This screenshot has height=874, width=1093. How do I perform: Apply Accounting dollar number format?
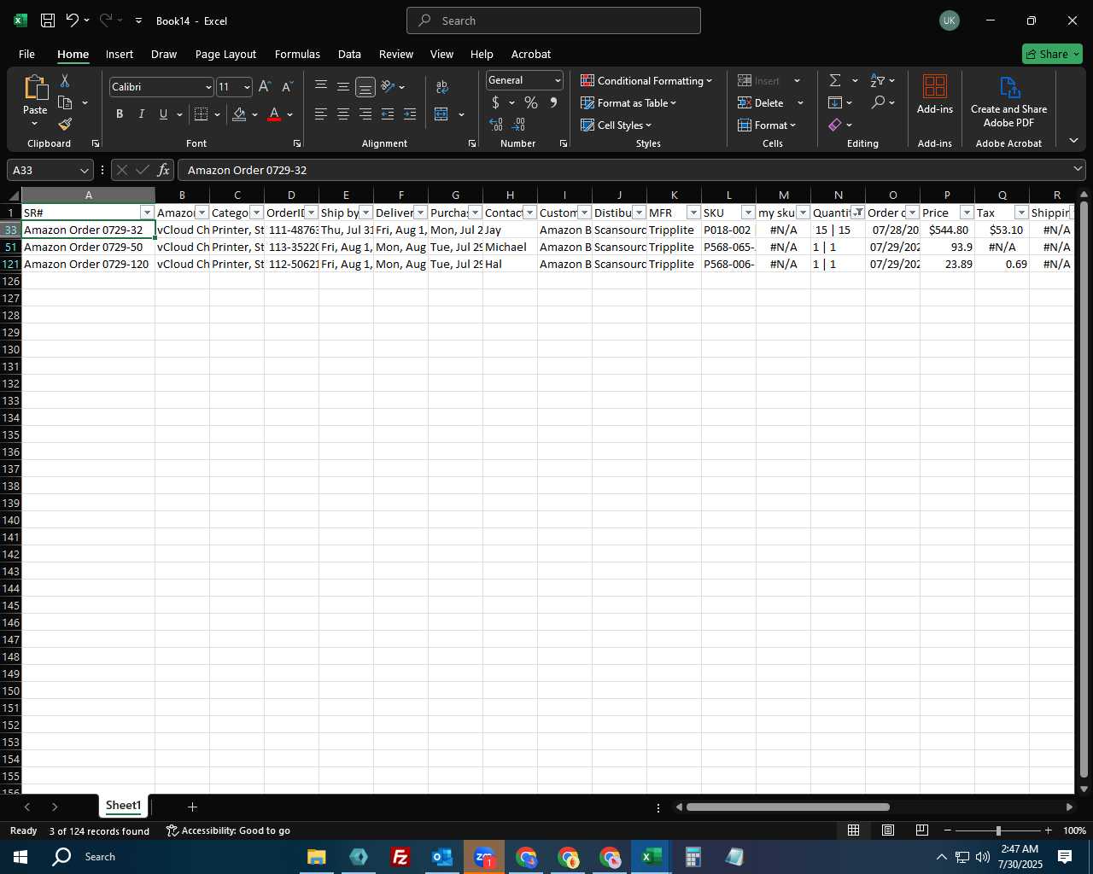point(496,103)
